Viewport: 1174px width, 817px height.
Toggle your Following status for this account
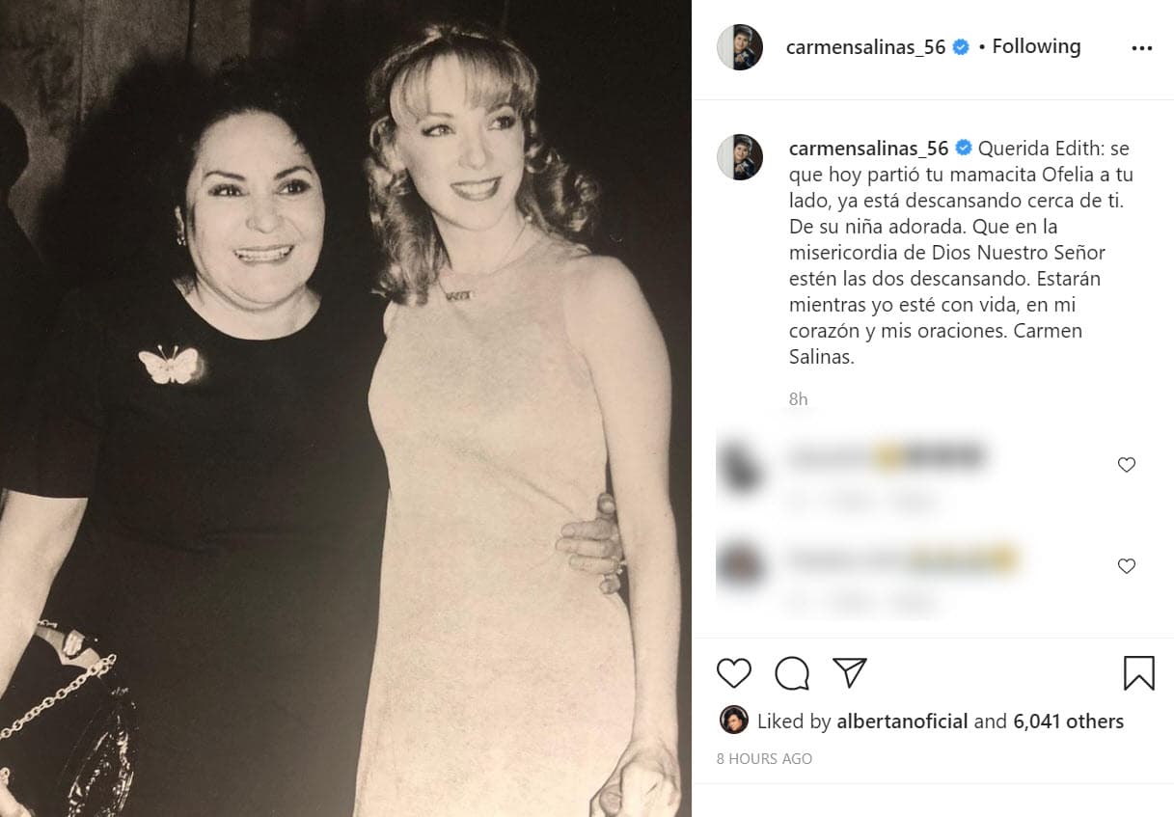coord(1035,45)
